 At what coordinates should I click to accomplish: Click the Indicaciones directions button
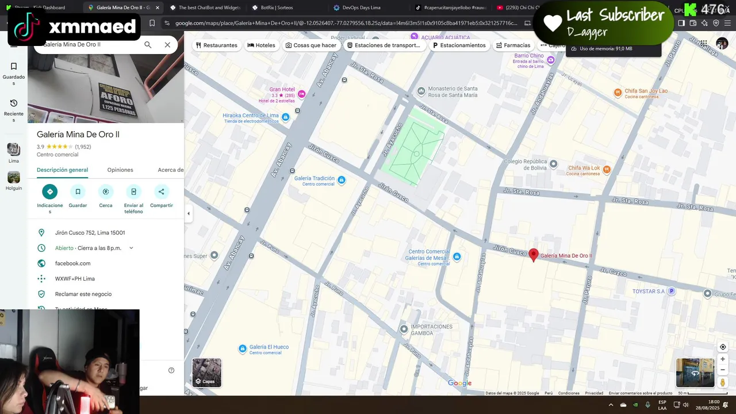(x=50, y=199)
